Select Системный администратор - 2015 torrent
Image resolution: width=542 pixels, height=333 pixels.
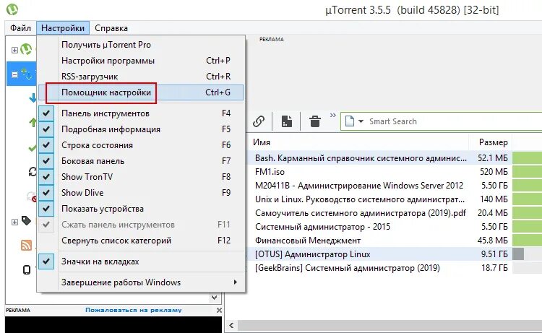point(322,227)
